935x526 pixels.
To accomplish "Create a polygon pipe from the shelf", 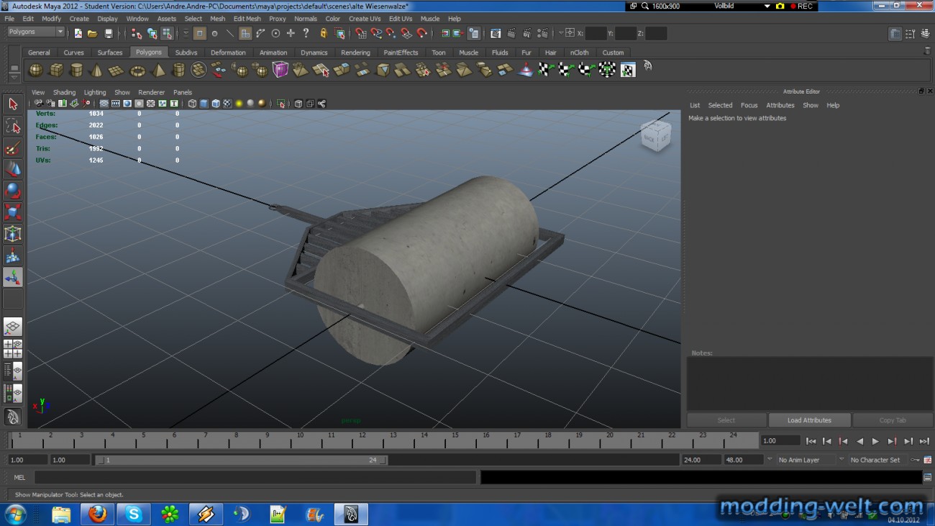I will (178, 70).
